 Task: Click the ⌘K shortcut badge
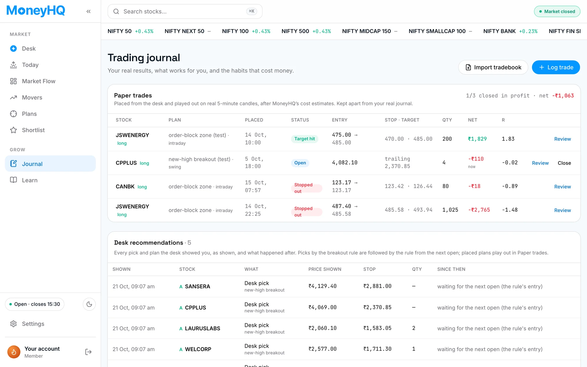point(252,11)
